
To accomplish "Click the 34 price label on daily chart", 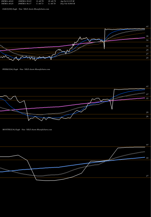I will pyautogui.click(x=147, y=40).
